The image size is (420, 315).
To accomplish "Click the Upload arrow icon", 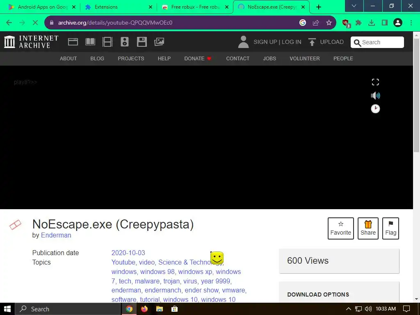I will tap(312, 42).
